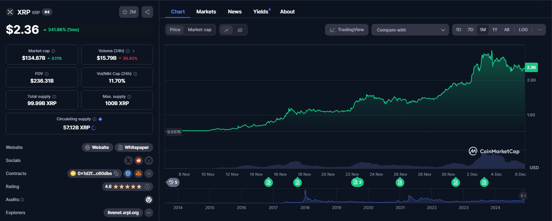Open XRP's X (Twitter) social profile
The width and height of the screenshot is (552, 221).
point(128,160)
